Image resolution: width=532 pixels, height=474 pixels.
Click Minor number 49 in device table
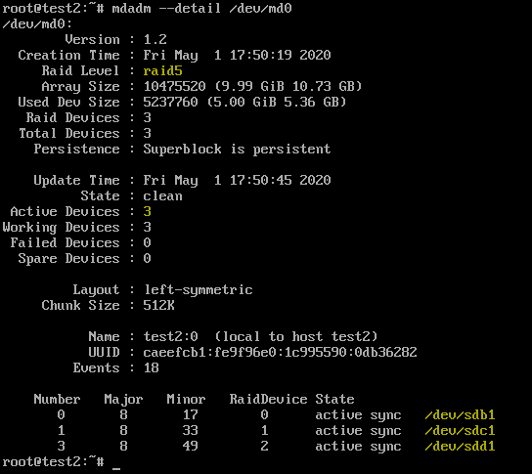191,446
